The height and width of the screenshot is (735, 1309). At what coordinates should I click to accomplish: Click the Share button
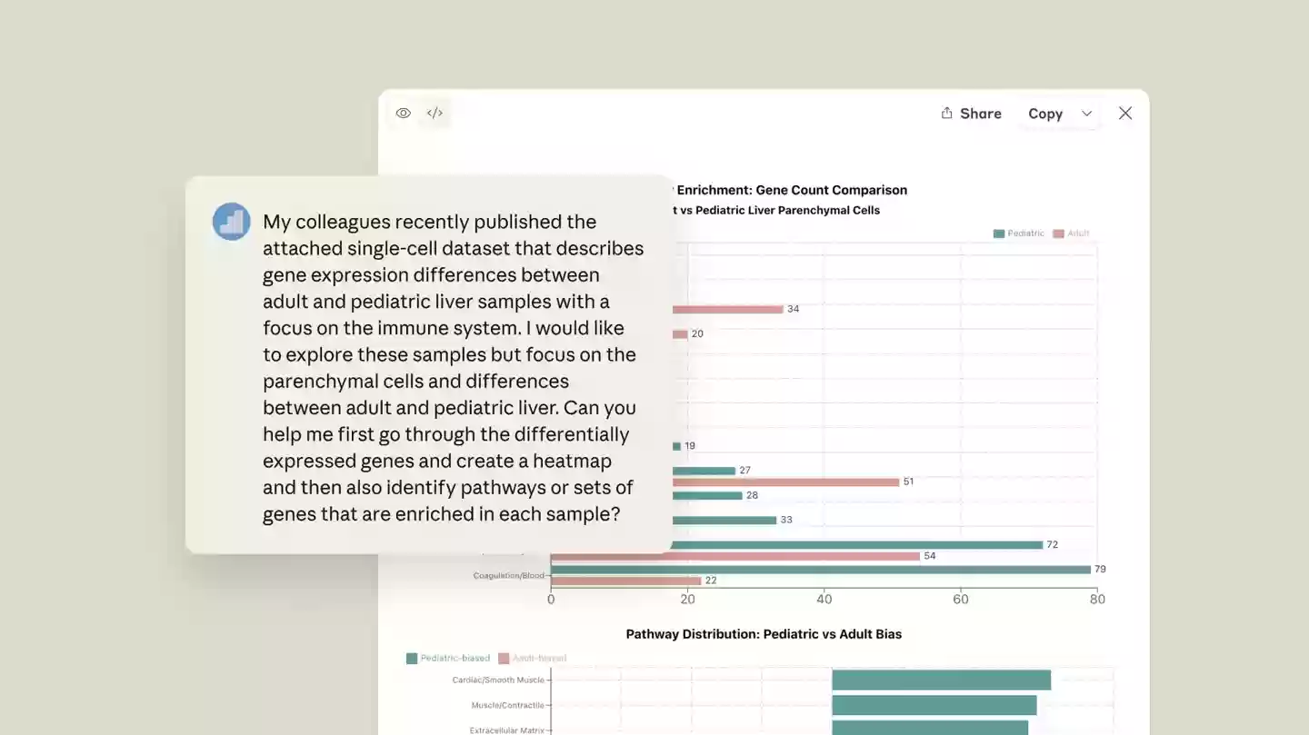(x=971, y=114)
